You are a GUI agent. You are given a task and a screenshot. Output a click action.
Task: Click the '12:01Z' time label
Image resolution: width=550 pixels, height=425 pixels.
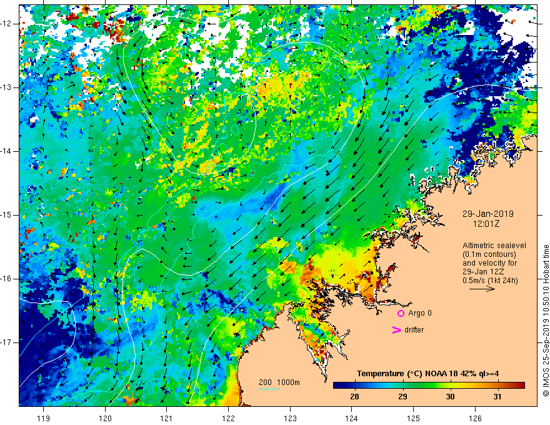click(486, 224)
